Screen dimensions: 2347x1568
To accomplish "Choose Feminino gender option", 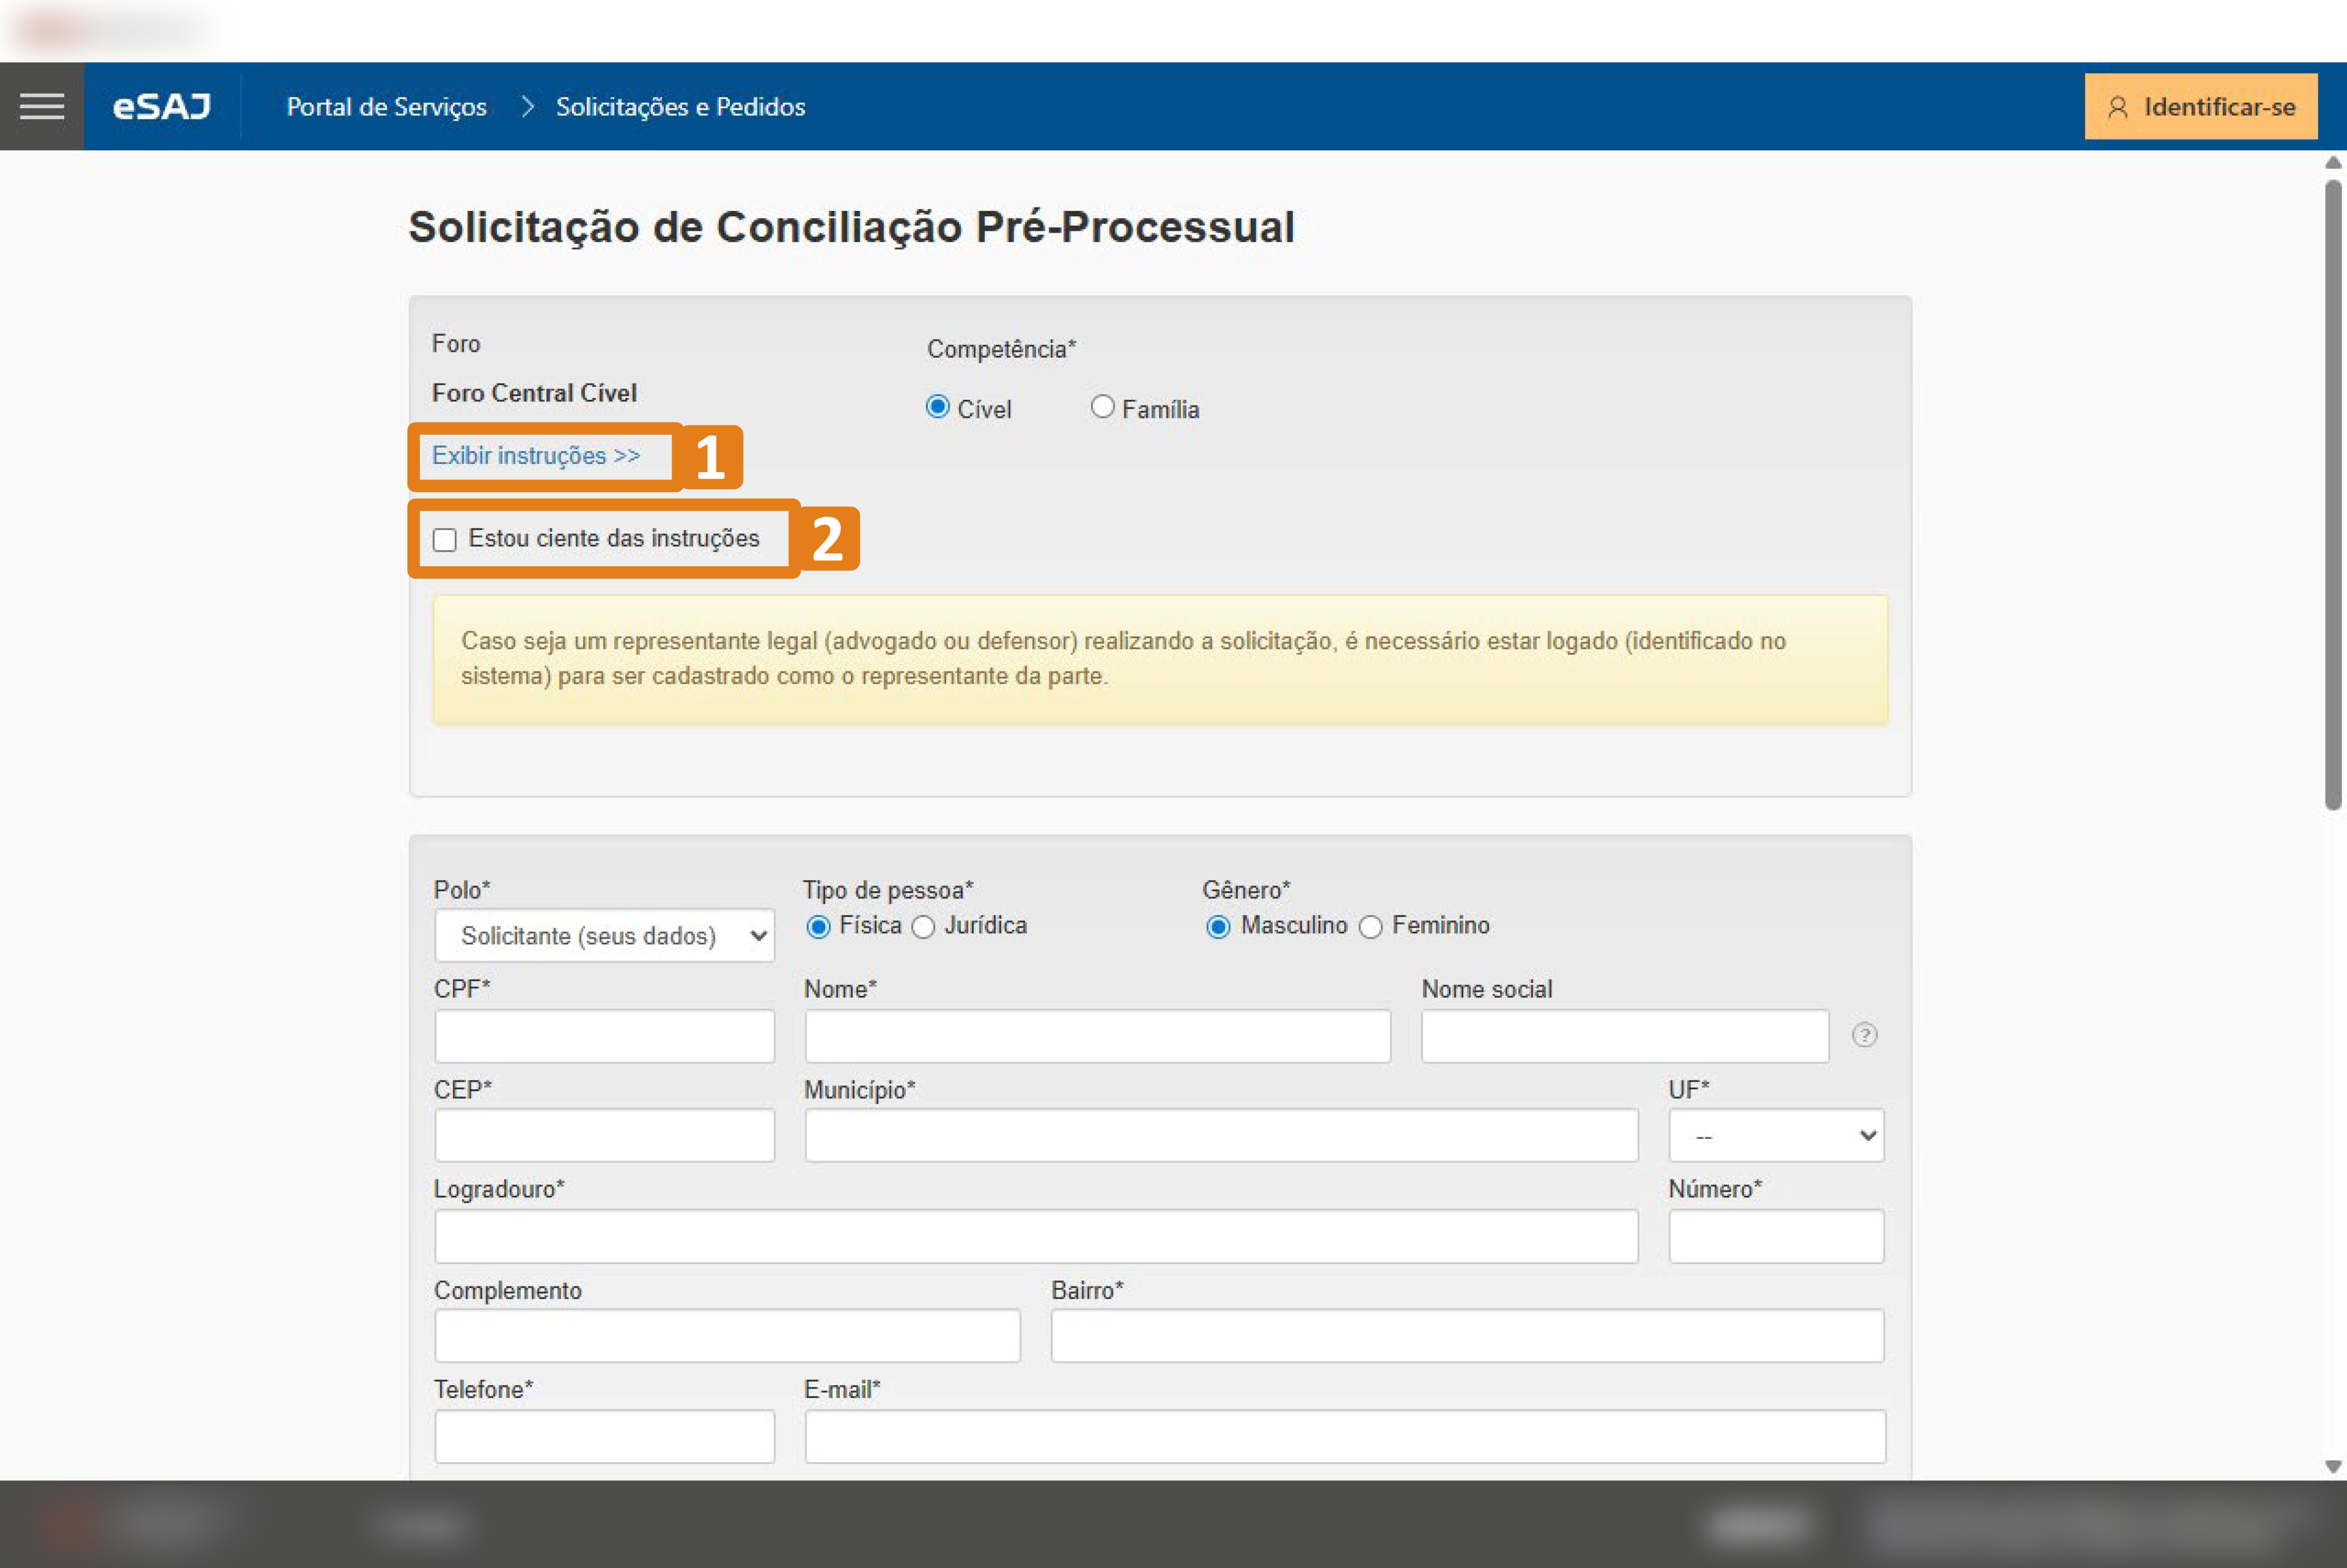I will tap(1371, 928).
